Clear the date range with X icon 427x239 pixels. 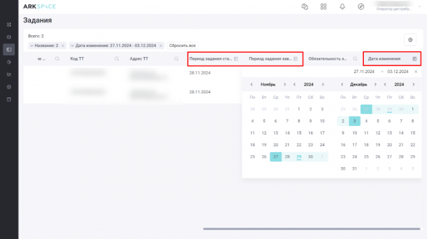[x=416, y=71]
